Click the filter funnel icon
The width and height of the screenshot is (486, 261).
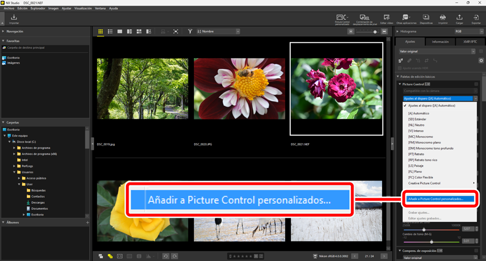pyautogui.click(x=190, y=32)
